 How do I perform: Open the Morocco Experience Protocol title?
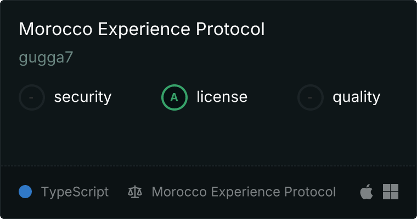point(142,30)
